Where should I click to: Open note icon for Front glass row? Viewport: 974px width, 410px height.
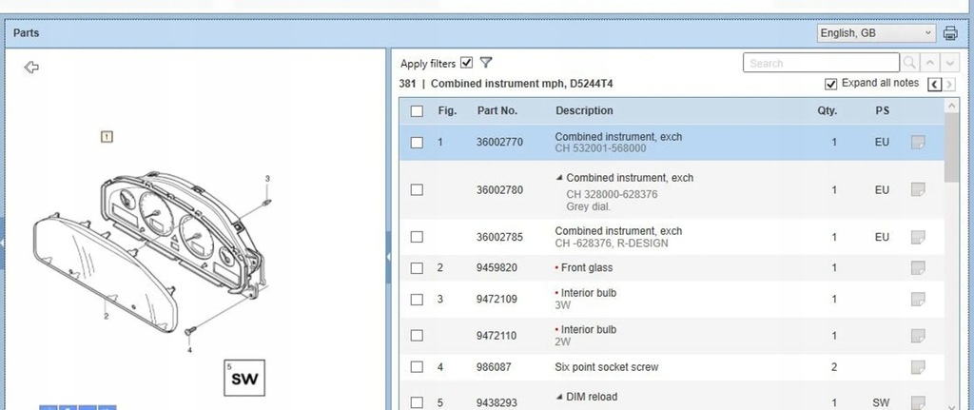pyautogui.click(x=918, y=267)
